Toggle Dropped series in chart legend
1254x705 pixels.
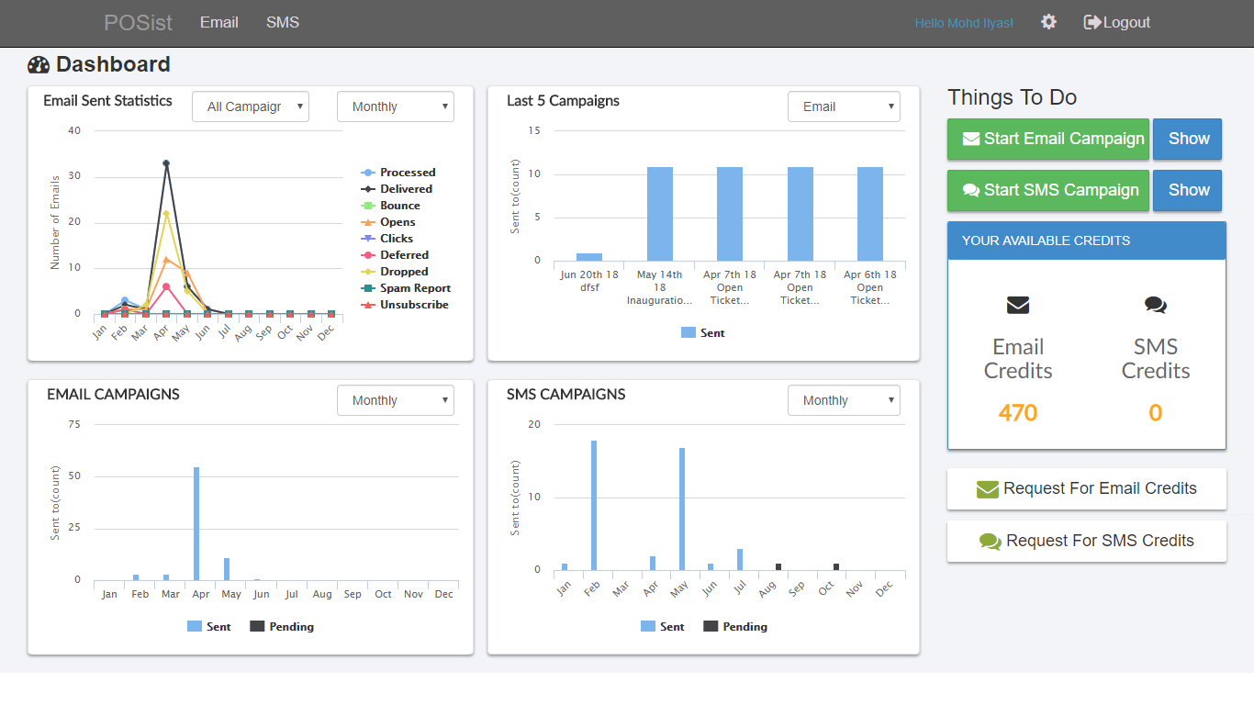click(x=404, y=272)
